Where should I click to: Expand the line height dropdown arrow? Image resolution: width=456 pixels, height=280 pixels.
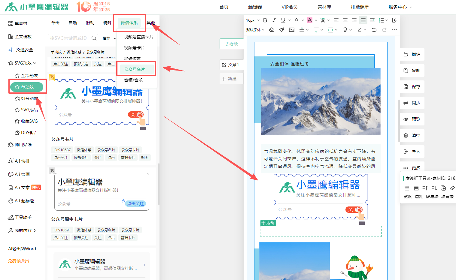click(387, 20)
